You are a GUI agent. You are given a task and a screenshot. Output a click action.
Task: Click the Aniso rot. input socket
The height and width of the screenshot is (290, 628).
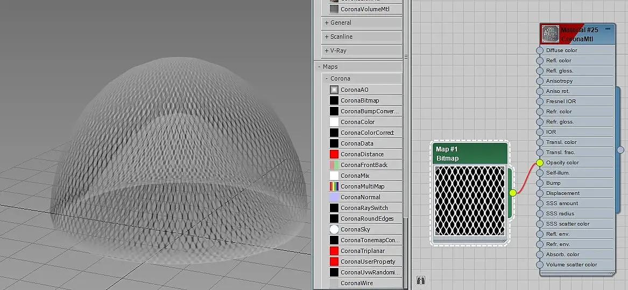(540, 91)
